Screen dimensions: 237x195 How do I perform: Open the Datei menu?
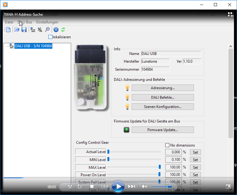click(9, 22)
